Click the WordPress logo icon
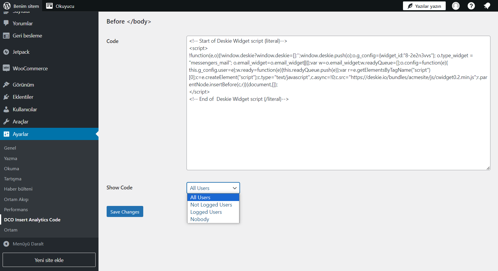This screenshot has width=498, height=271. pyautogui.click(x=7, y=6)
